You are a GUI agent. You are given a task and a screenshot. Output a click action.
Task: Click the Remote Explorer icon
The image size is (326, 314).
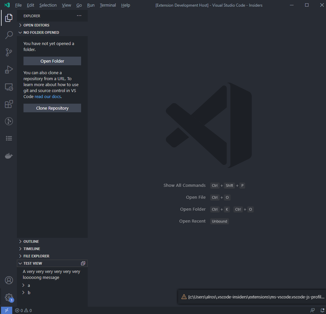(x=9, y=86)
